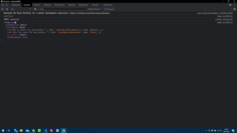The height and width of the screenshot is (133, 237).
Task: Collapse the Proxy {} object
Action: click(4, 23)
